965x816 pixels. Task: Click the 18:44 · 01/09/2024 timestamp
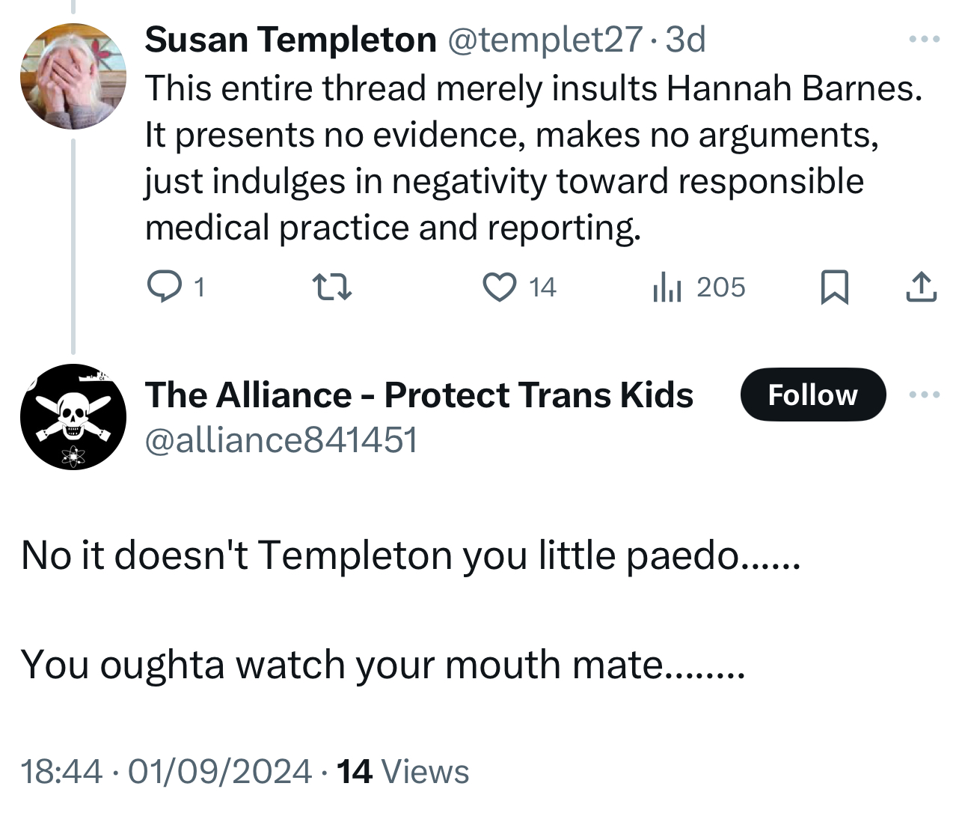pos(166,772)
